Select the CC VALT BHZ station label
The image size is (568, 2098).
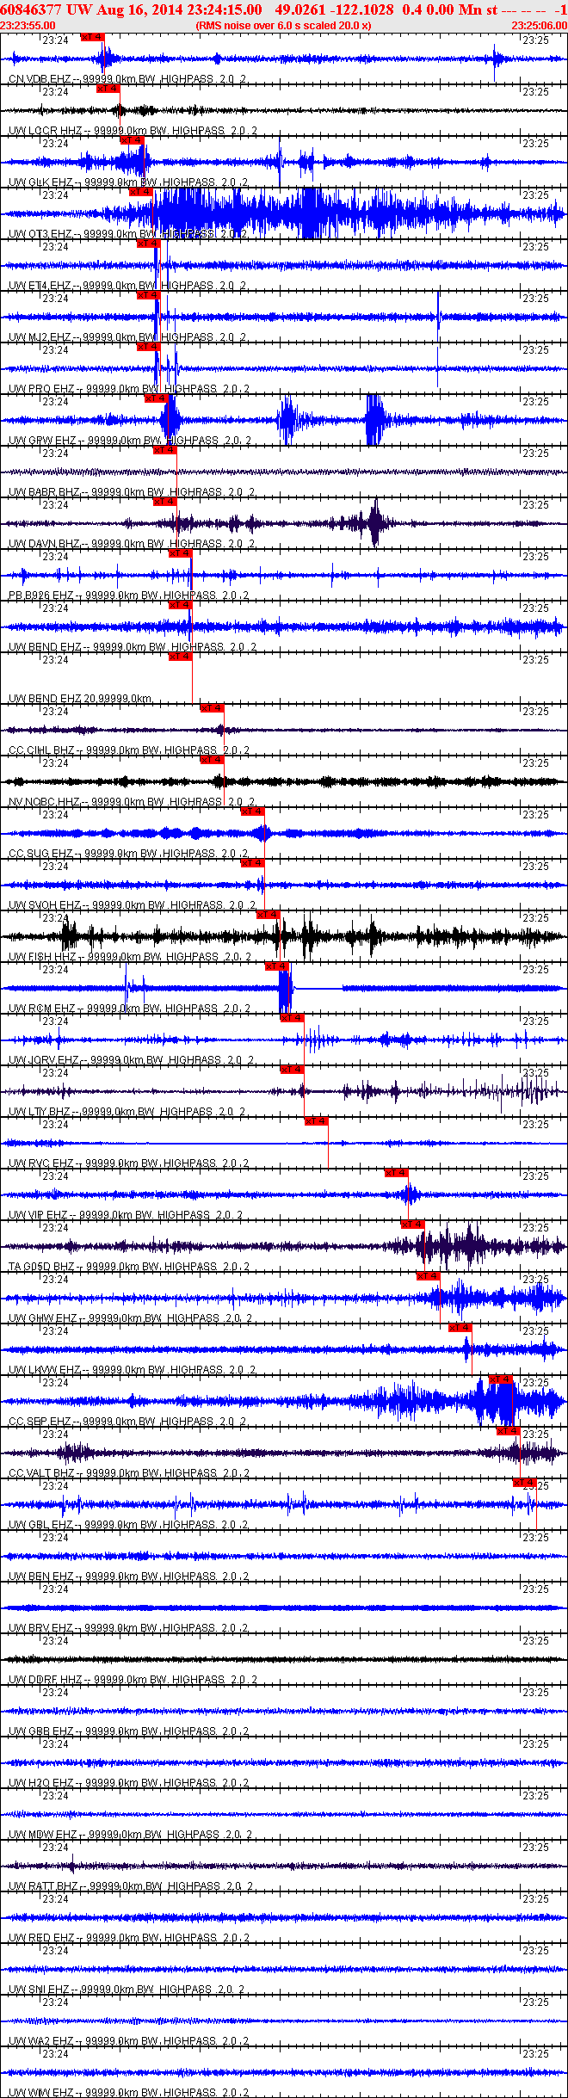coord(129,1473)
